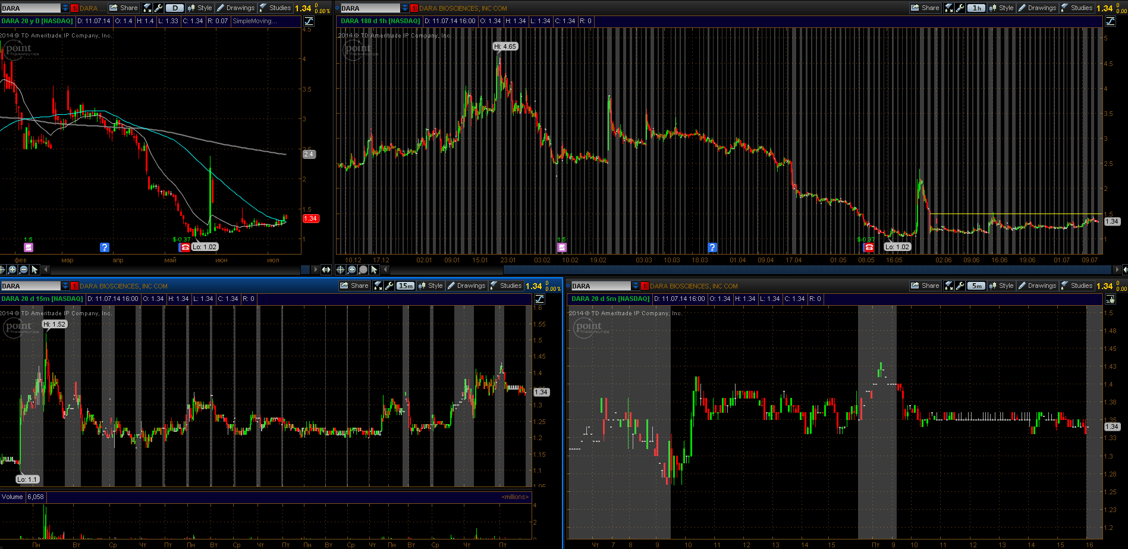Screen dimensions: 1128x549
Task: Click edit-studies flask icon in 5m chart panel
Action: [949, 286]
